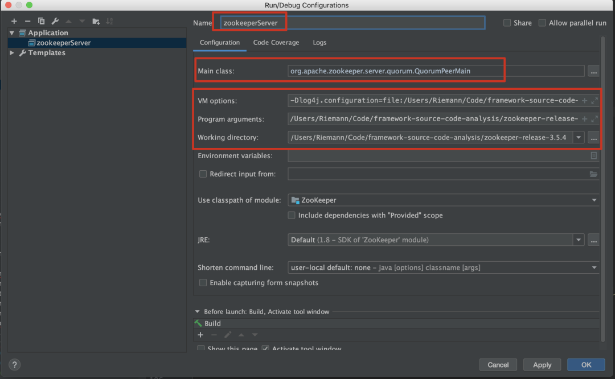Enable the Share checkbox
The width and height of the screenshot is (615, 379).
507,23
